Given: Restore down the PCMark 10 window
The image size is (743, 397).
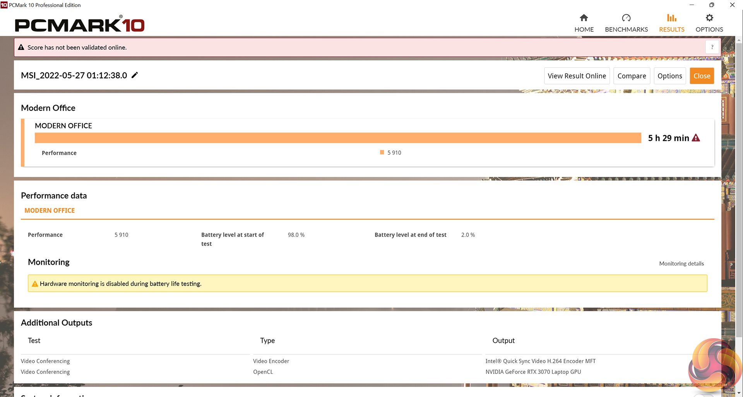Looking at the screenshot, I should click(712, 5).
